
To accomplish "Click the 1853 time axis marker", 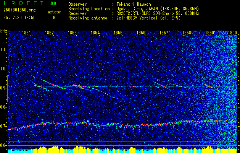I will tap(72, 33).
